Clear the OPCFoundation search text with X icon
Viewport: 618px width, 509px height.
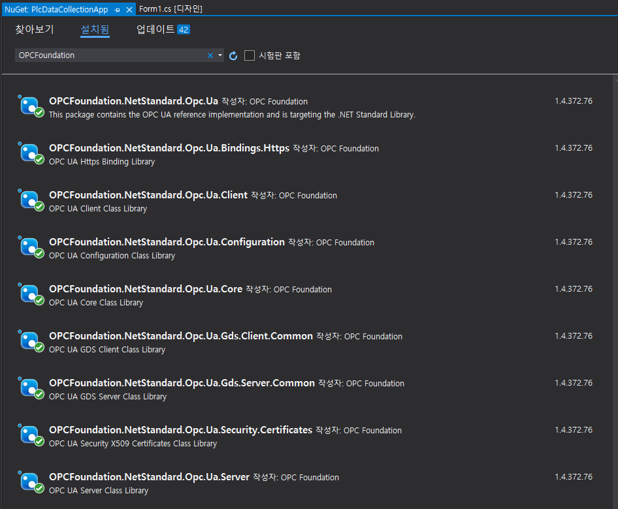click(210, 55)
